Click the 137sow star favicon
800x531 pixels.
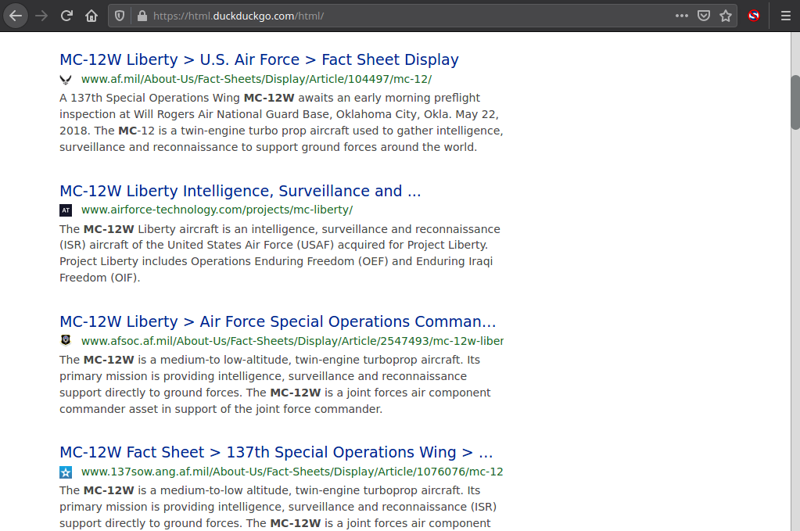click(66, 472)
